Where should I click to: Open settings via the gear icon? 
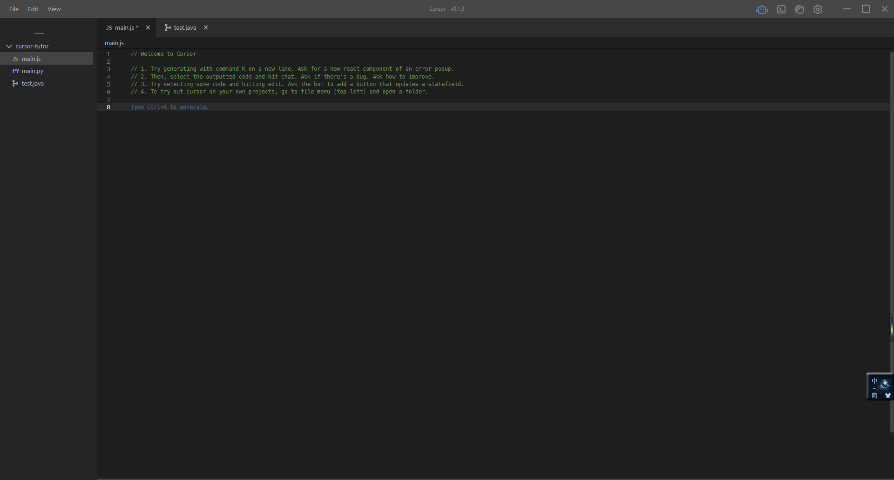[818, 9]
